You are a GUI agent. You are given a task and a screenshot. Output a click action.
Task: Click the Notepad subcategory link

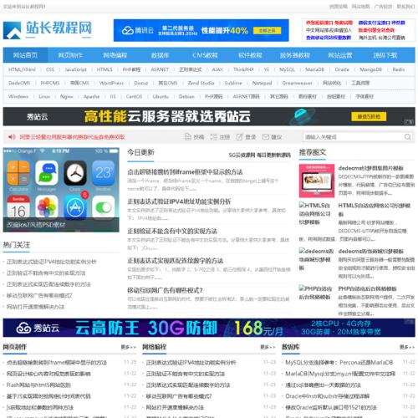pyautogui.click(x=262, y=83)
